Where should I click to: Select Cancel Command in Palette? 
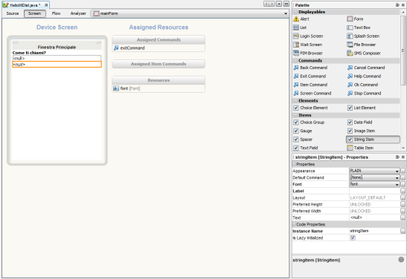coord(366,68)
